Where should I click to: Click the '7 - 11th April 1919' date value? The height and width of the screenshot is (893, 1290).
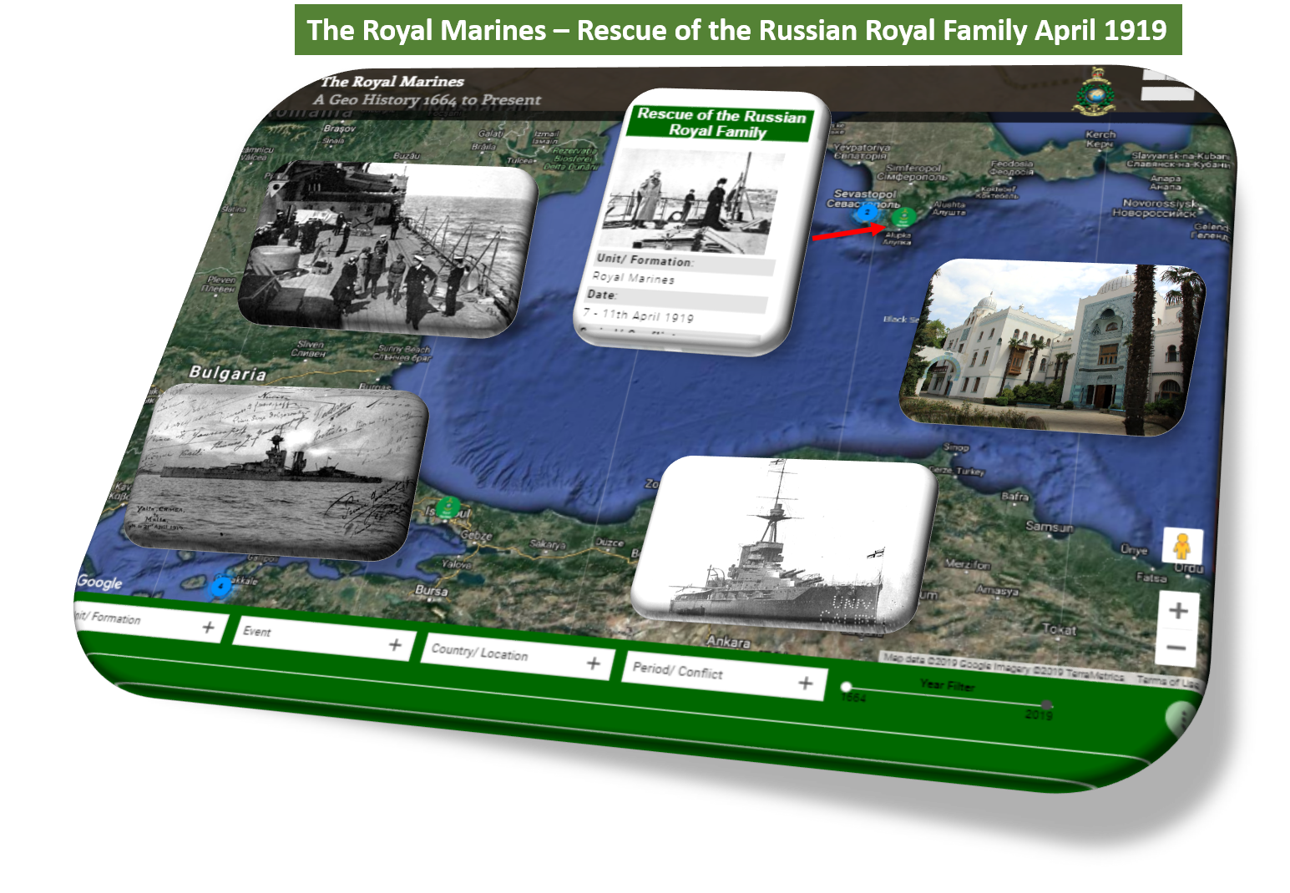coord(638,315)
